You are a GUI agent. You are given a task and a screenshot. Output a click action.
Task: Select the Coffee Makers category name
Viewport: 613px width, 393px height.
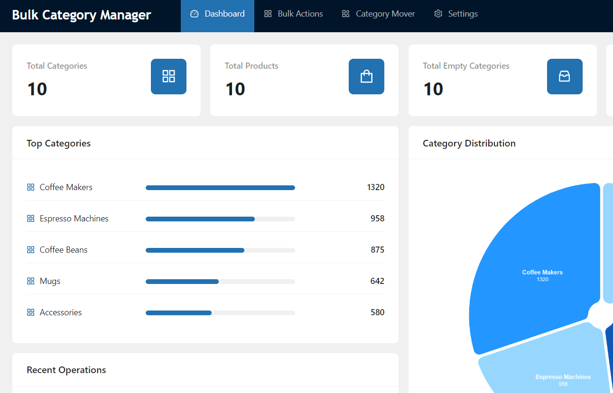pyautogui.click(x=66, y=187)
